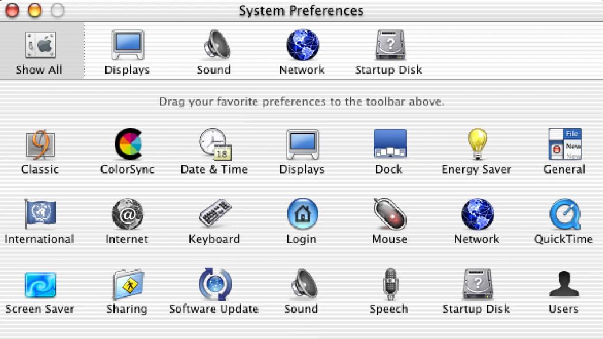This screenshot has width=603, height=339.
Task: Open the Sharing preference pane
Action: tap(128, 284)
